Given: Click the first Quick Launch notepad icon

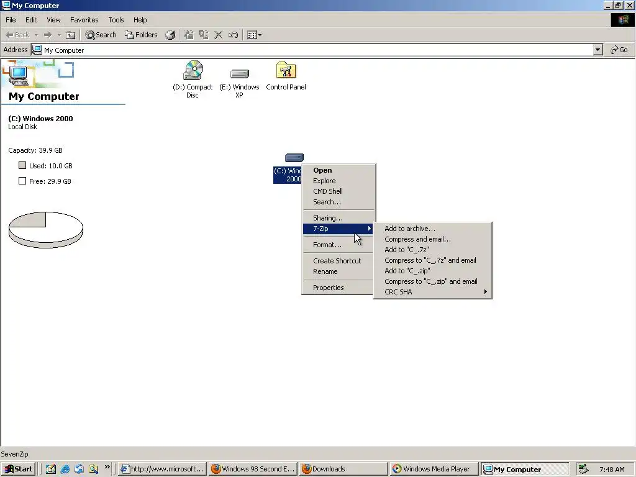Looking at the screenshot, I should (x=51, y=470).
